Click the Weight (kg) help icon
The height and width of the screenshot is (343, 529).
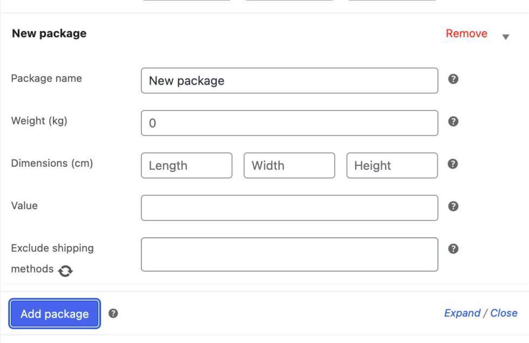pyautogui.click(x=453, y=121)
